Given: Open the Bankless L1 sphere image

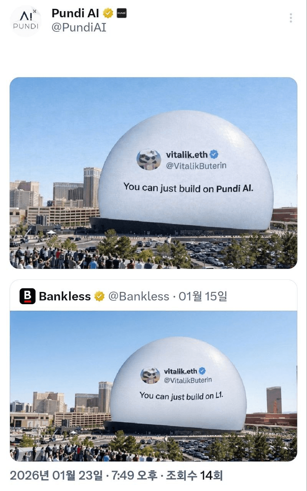Looking at the screenshot, I should point(153,386).
